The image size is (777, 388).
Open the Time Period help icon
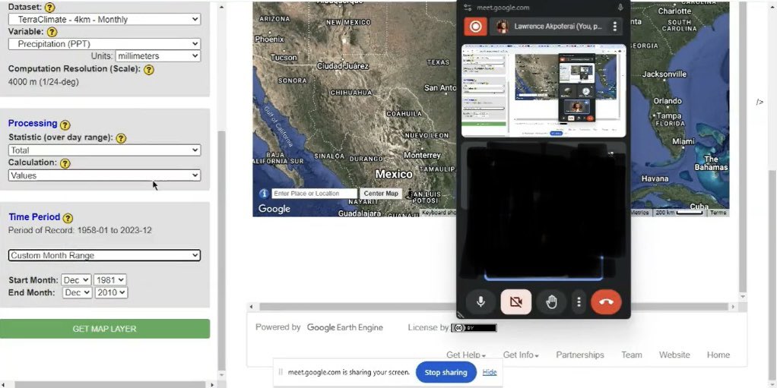(x=68, y=218)
